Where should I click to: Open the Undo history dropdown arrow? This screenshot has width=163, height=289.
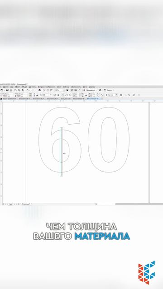[30, 90]
